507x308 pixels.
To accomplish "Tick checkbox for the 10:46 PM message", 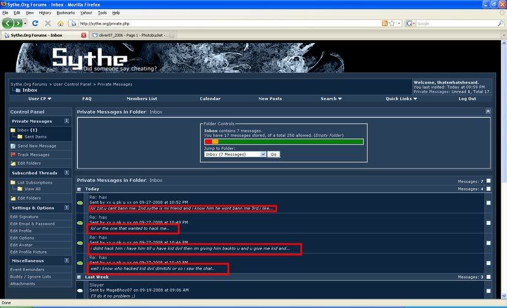I will (489, 243).
